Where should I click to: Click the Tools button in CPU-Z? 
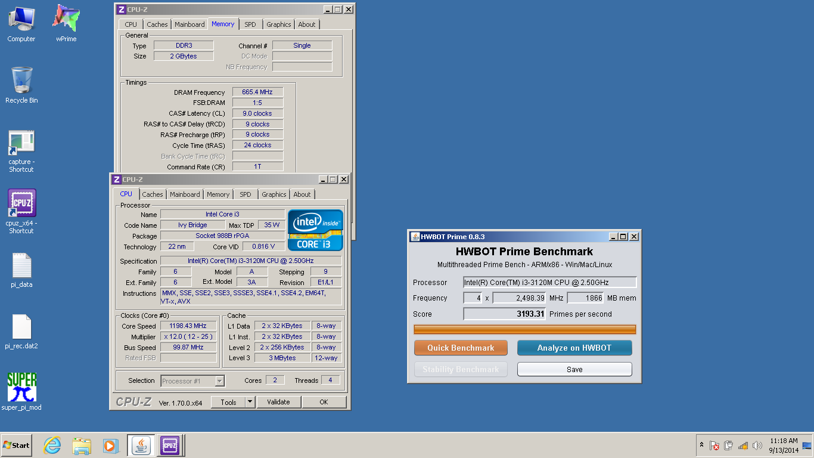click(228, 402)
